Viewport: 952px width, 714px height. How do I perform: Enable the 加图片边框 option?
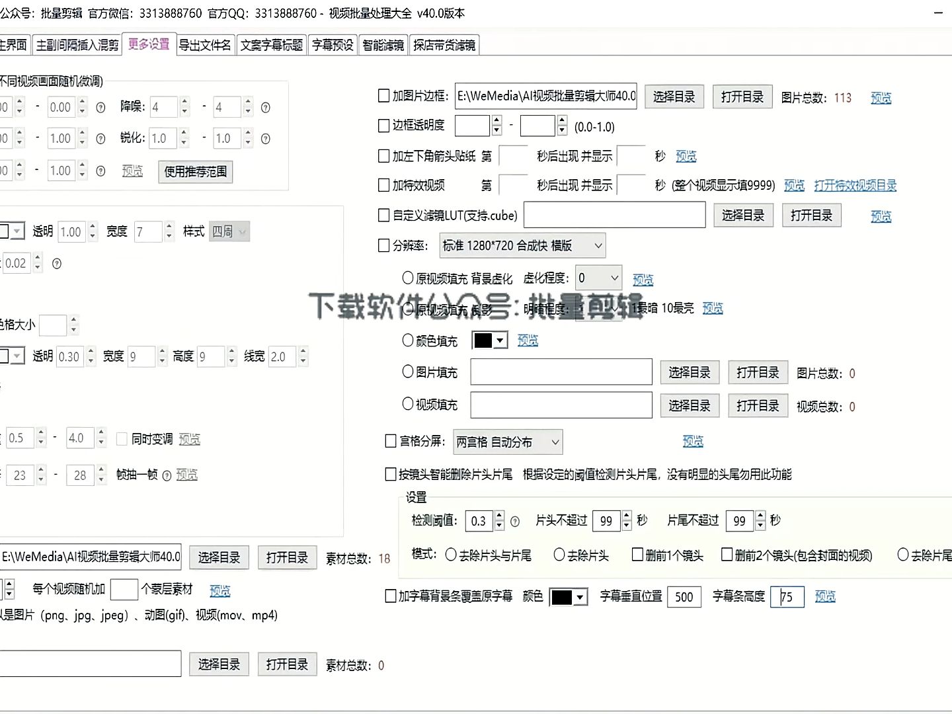point(383,96)
